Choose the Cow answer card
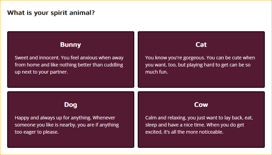The width and height of the screenshot is (272, 155). [x=201, y=119]
